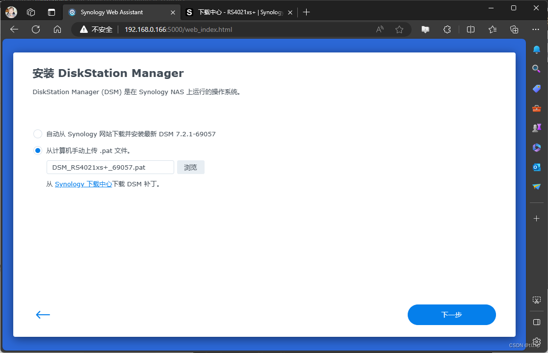Click the .pat file path field
548x353 pixels.
[x=110, y=167]
